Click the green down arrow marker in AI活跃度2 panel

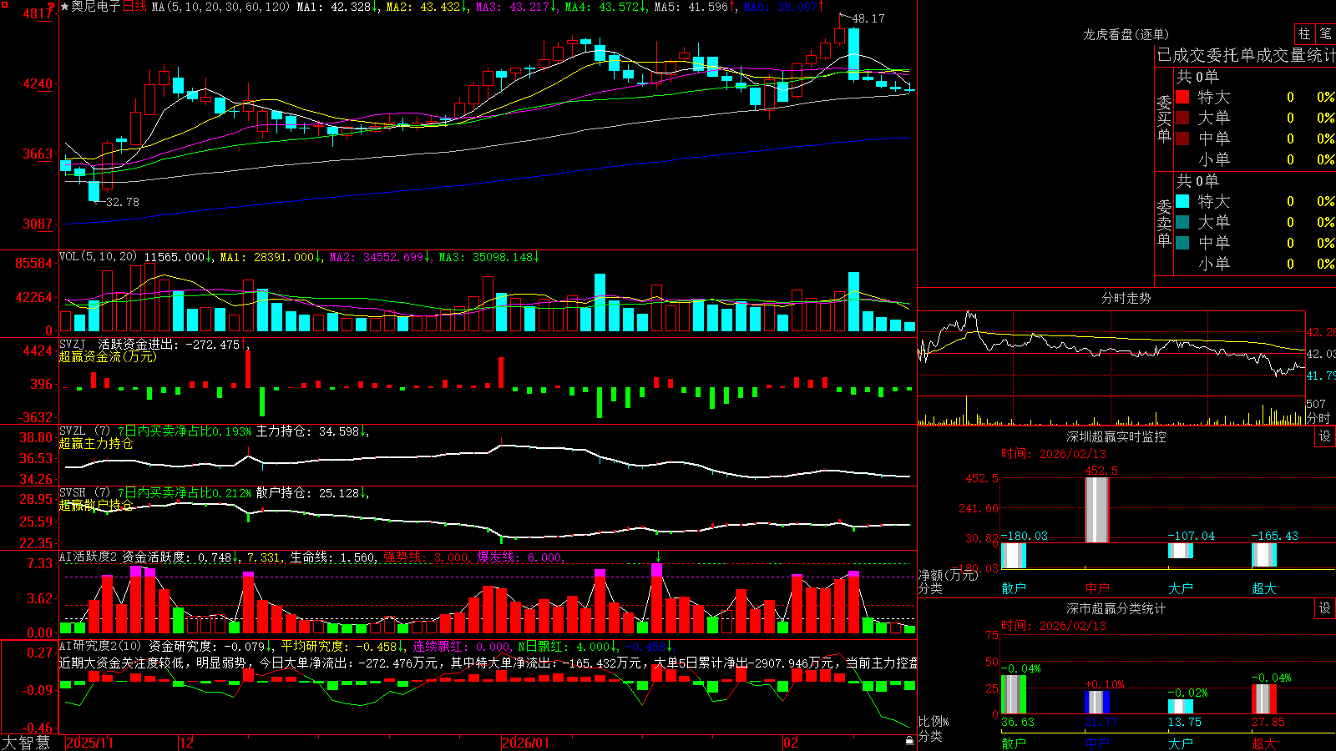(658, 557)
